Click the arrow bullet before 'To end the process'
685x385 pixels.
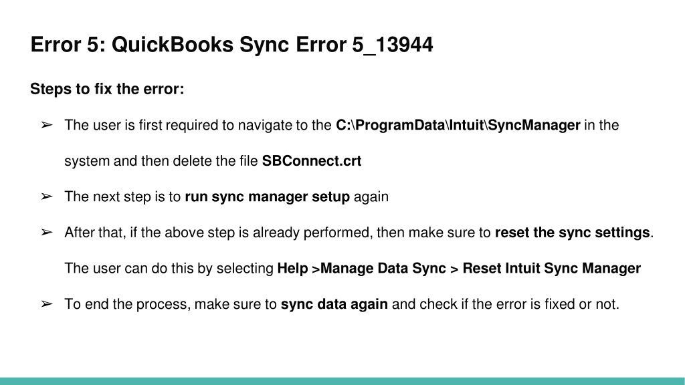(x=47, y=304)
